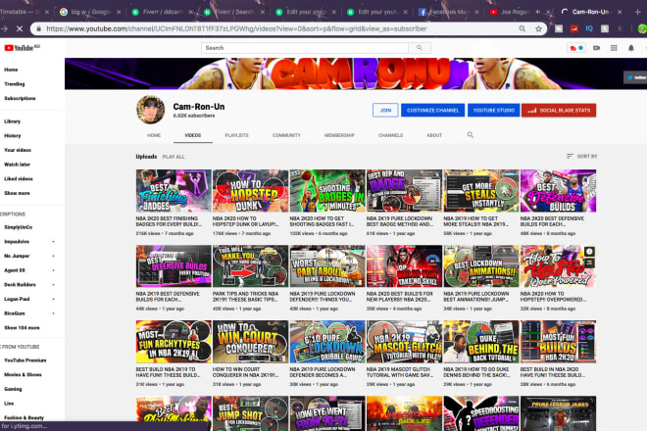The height and width of the screenshot is (431, 647).
Task: Open History in sidebar
Action: 13,136
